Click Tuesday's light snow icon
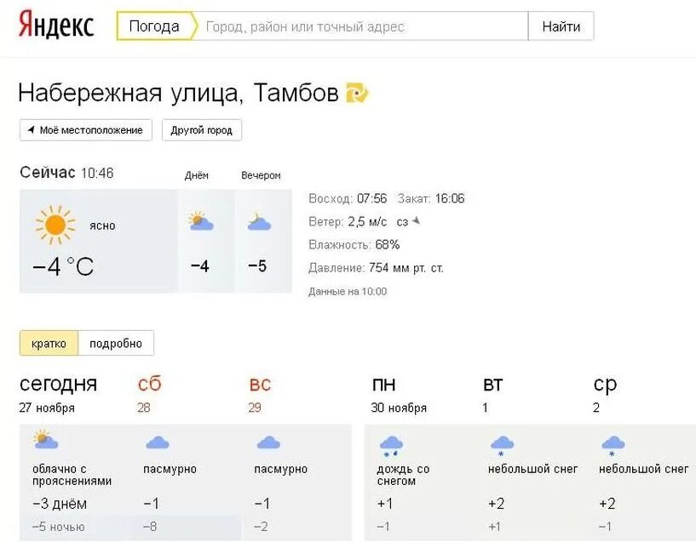 pos(502,443)
